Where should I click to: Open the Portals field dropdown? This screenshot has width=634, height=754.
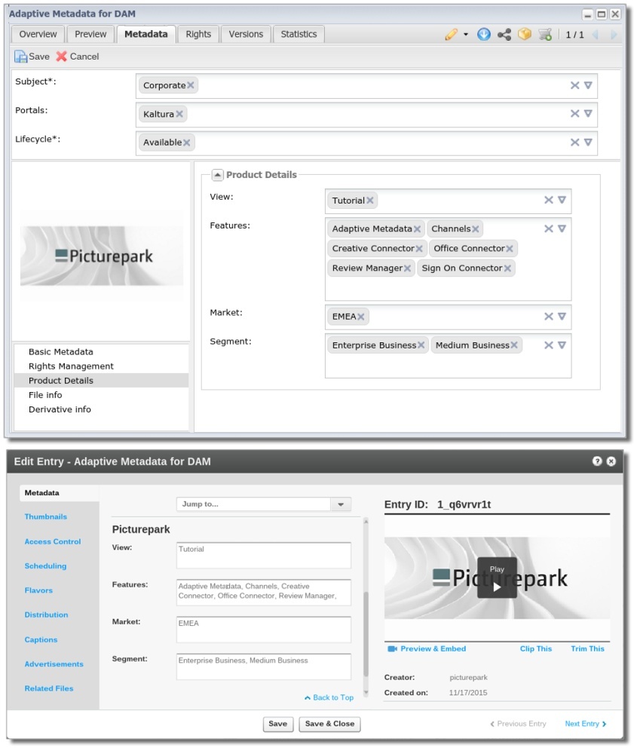point(588,114)
